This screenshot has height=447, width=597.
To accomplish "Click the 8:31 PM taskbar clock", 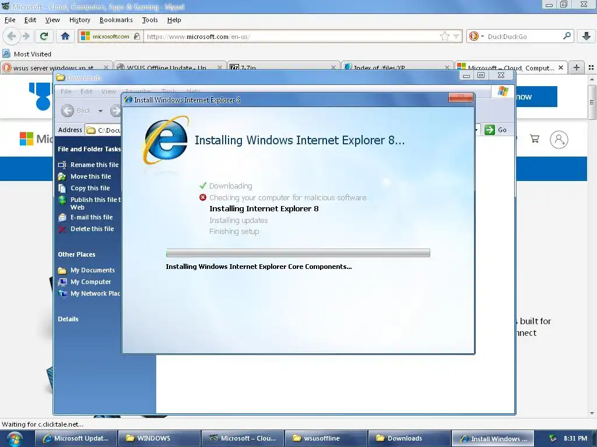I will coord(575,438).
